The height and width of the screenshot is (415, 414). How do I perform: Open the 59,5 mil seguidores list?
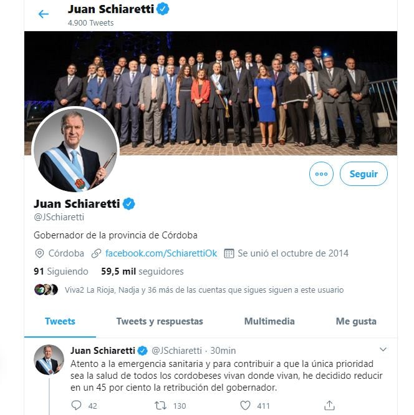(142, 271)
